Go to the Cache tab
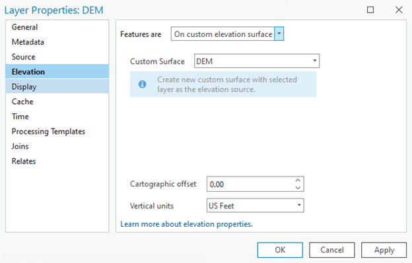Screen dimensions: 412x263 tap(57, 102)
